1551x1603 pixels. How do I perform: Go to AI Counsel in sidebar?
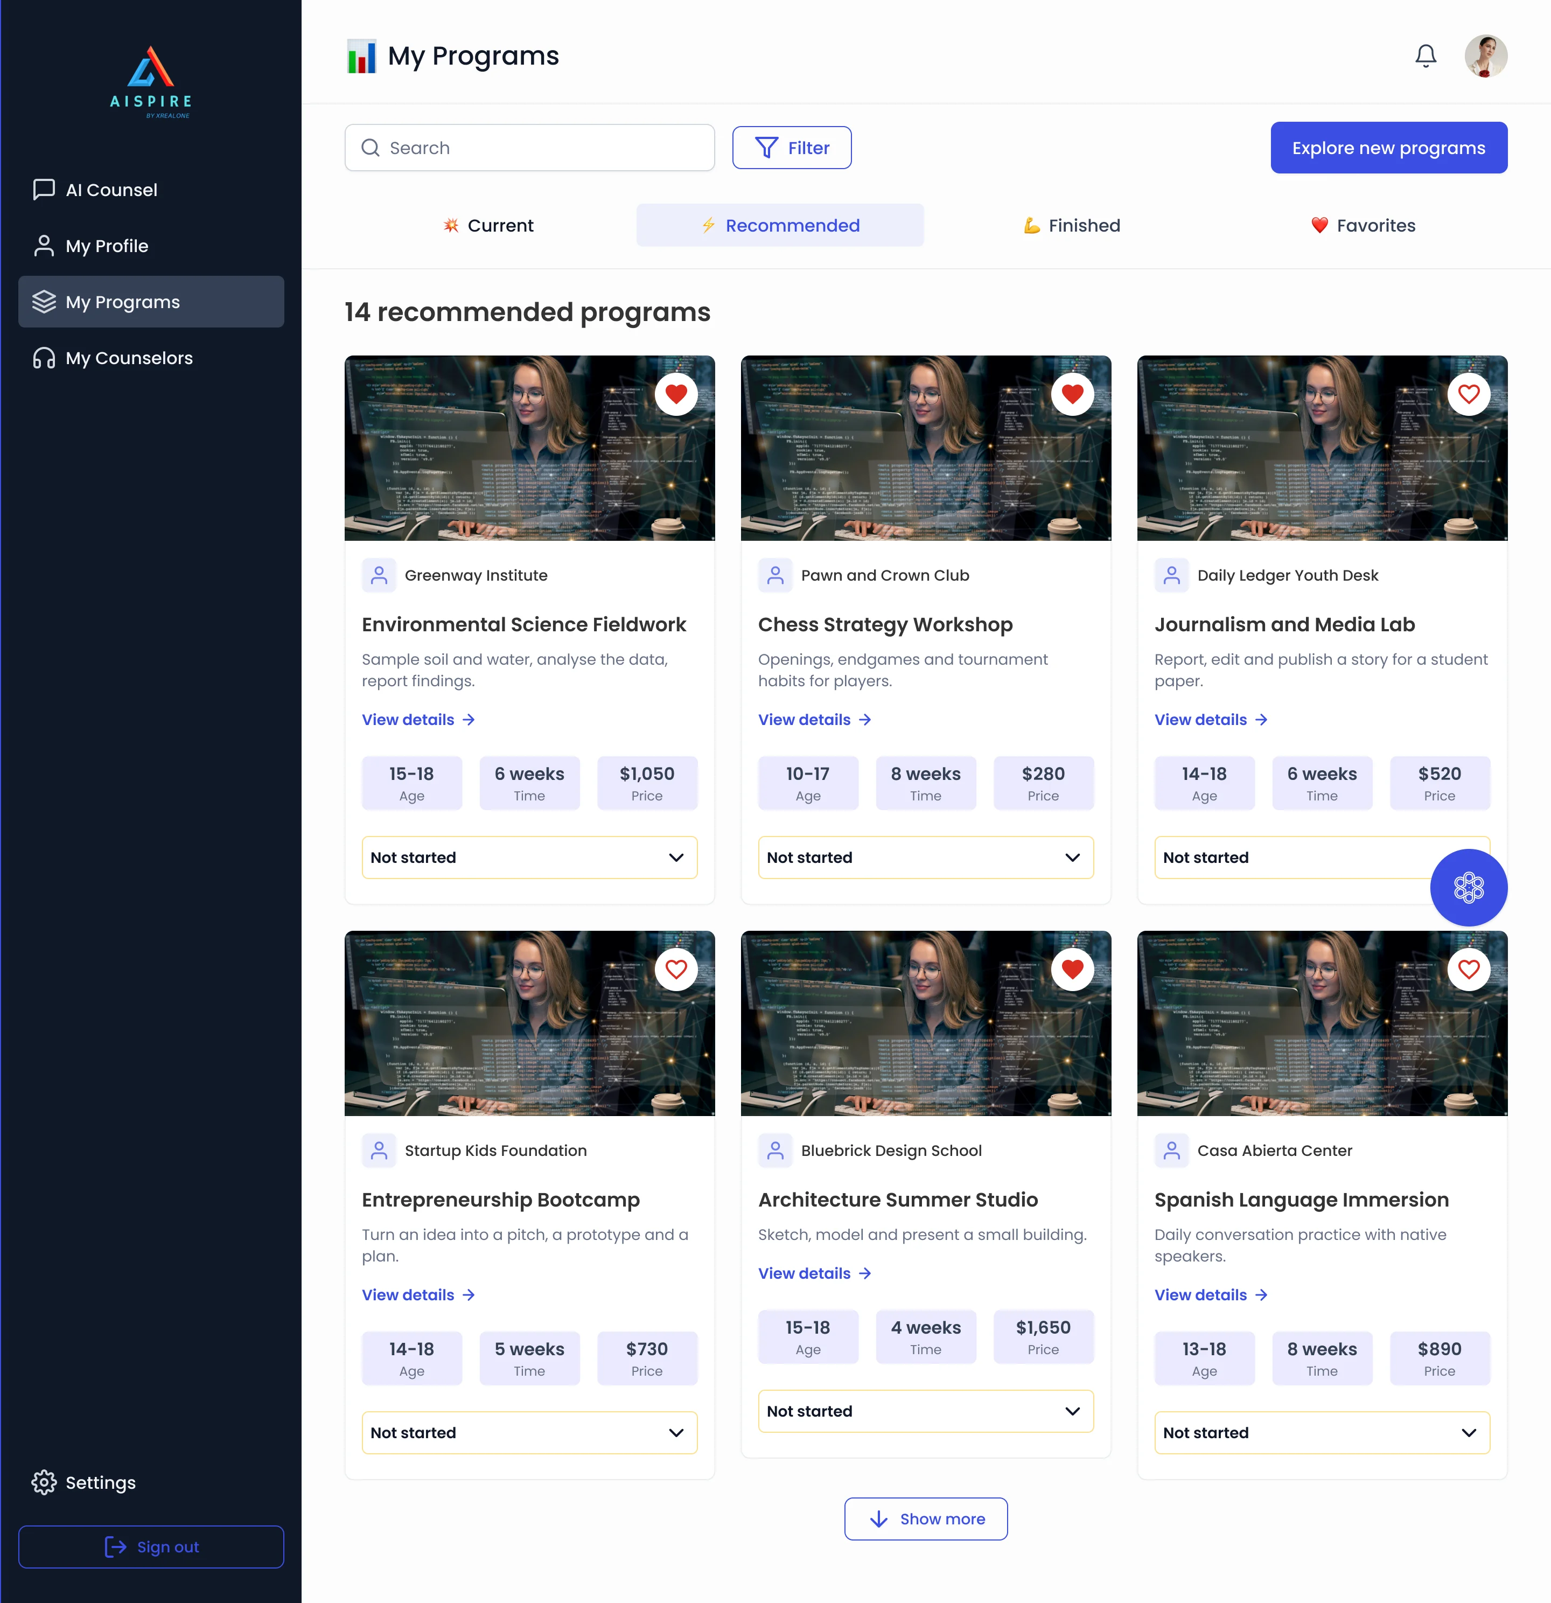click(x=151, y=190)
